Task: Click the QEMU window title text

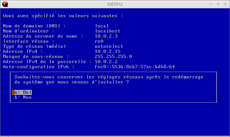Action: (115, 4)
